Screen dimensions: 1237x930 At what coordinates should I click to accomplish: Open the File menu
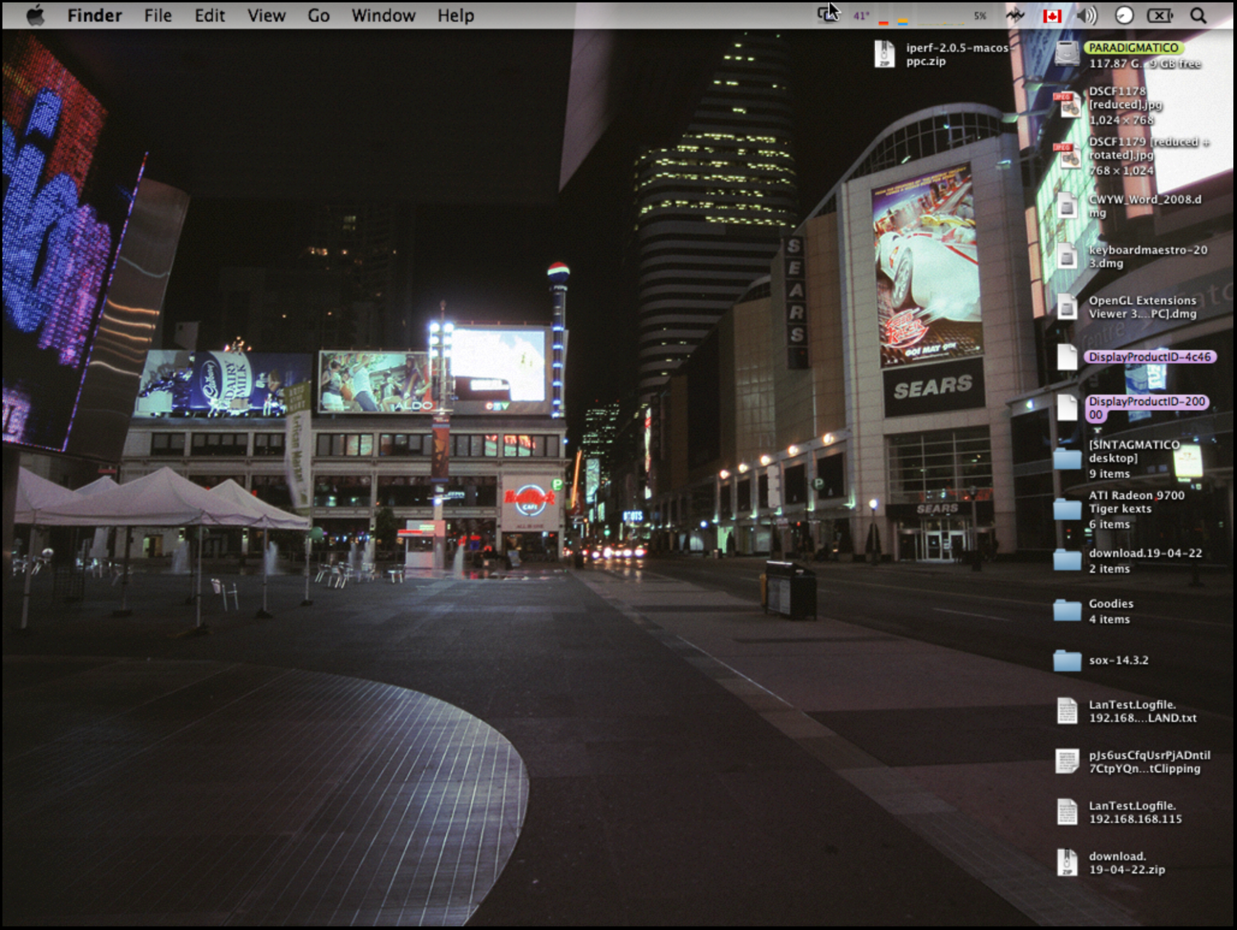[x=158, y=15]
